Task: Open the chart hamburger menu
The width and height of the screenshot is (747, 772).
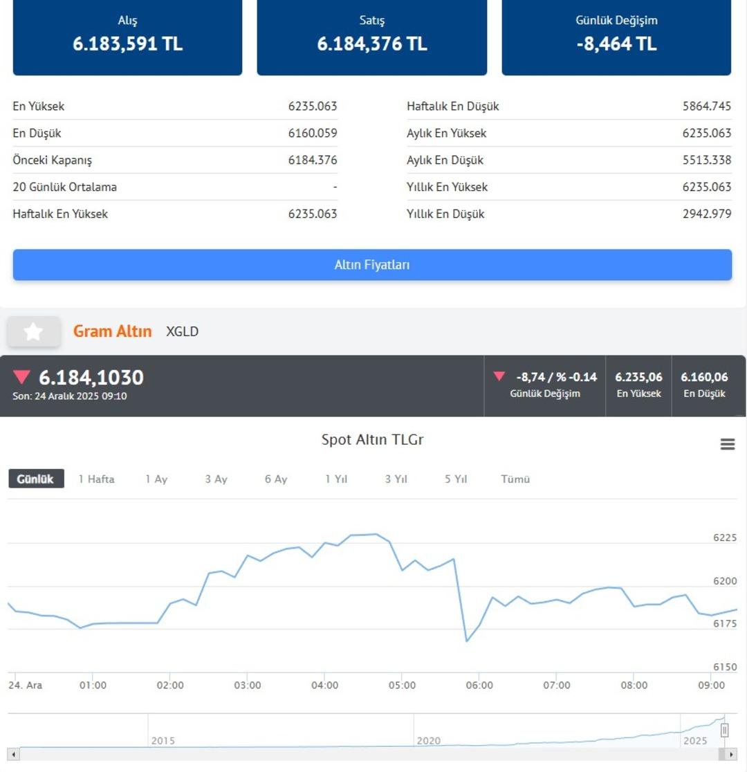Action: click(728, 444)
